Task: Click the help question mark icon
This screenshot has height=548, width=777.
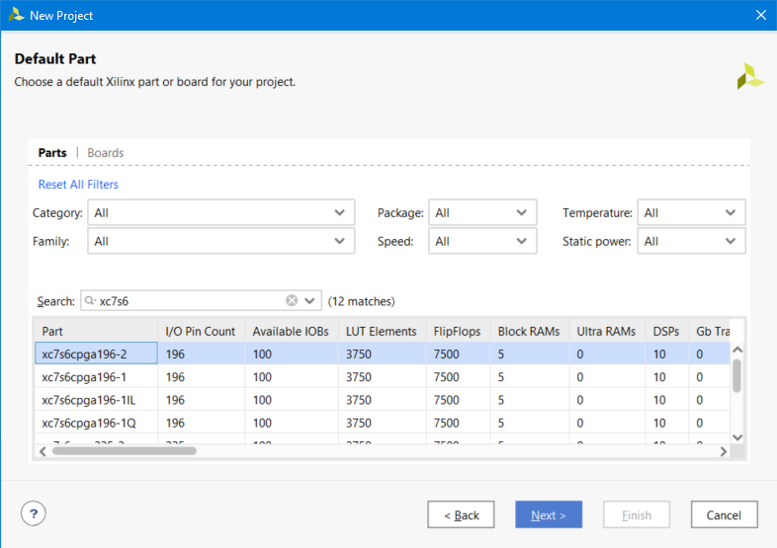Action: [x=34, y=513]
